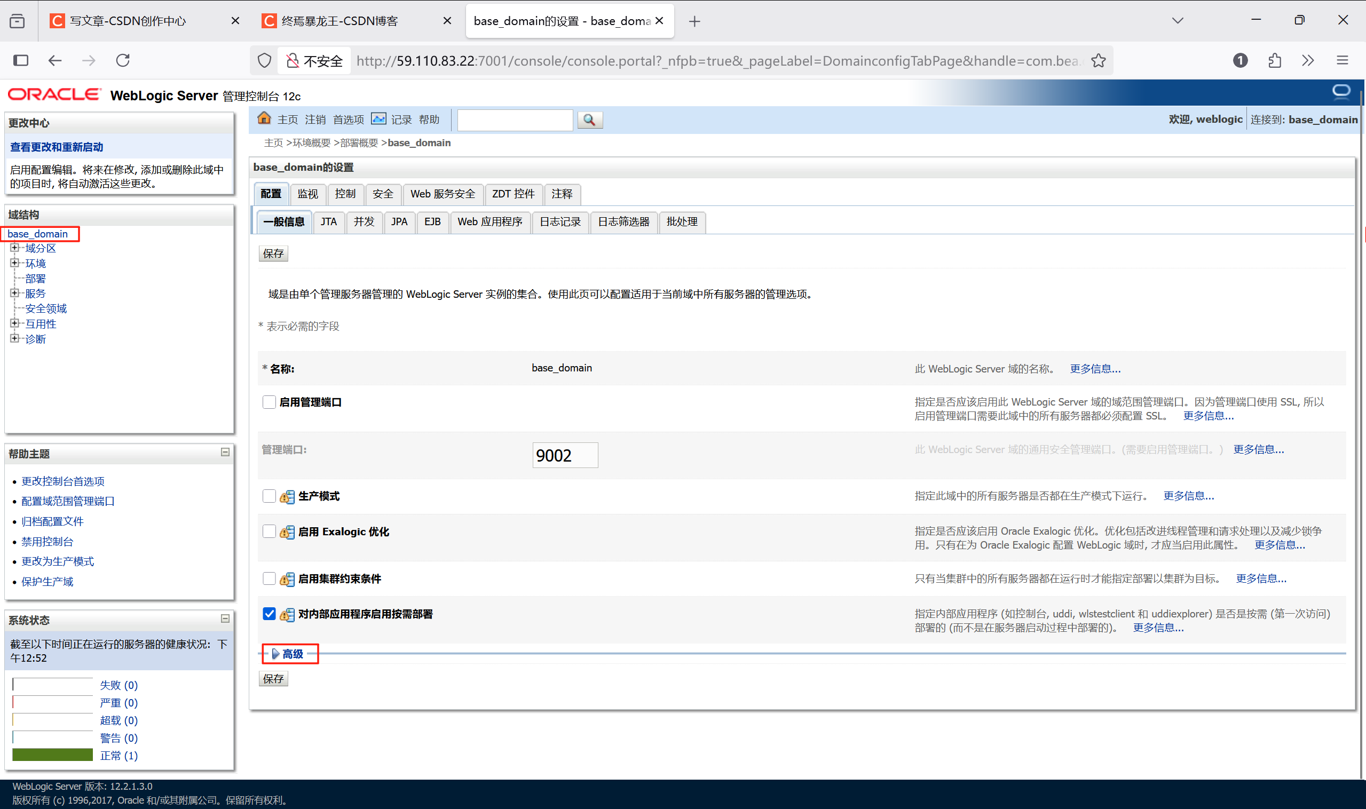Switch to the 控制 tab
Viewport: 1366px width, 809px height.
(x=345, y=194)
